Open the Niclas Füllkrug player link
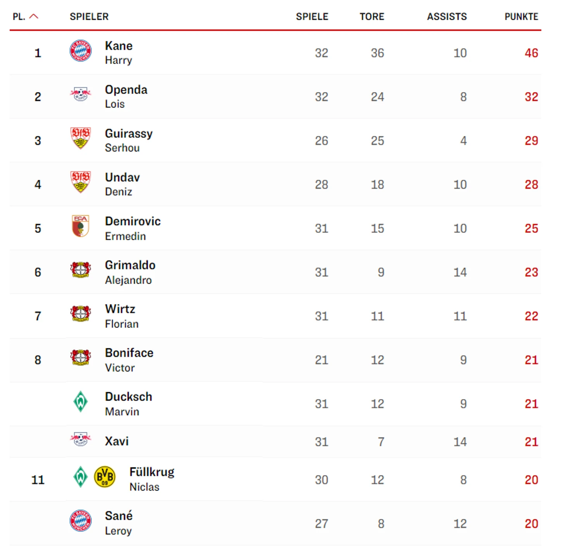Screen dimensions: 566x546 pyautogui.click(x=152, y=479)
